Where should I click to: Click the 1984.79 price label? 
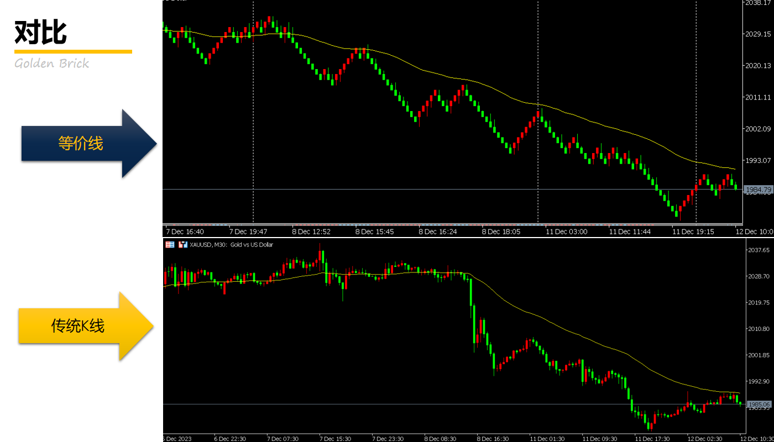(x=758, y=190)
